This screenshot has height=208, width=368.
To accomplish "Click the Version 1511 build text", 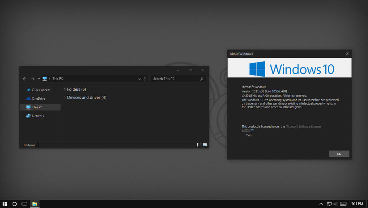I will 264,91.
